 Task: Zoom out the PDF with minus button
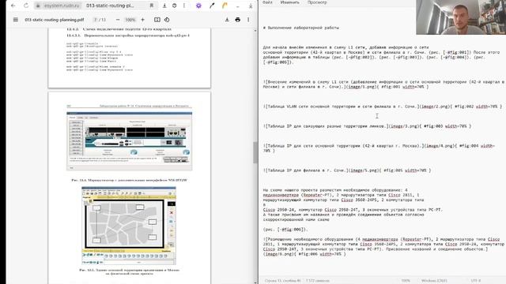point(118,20)
